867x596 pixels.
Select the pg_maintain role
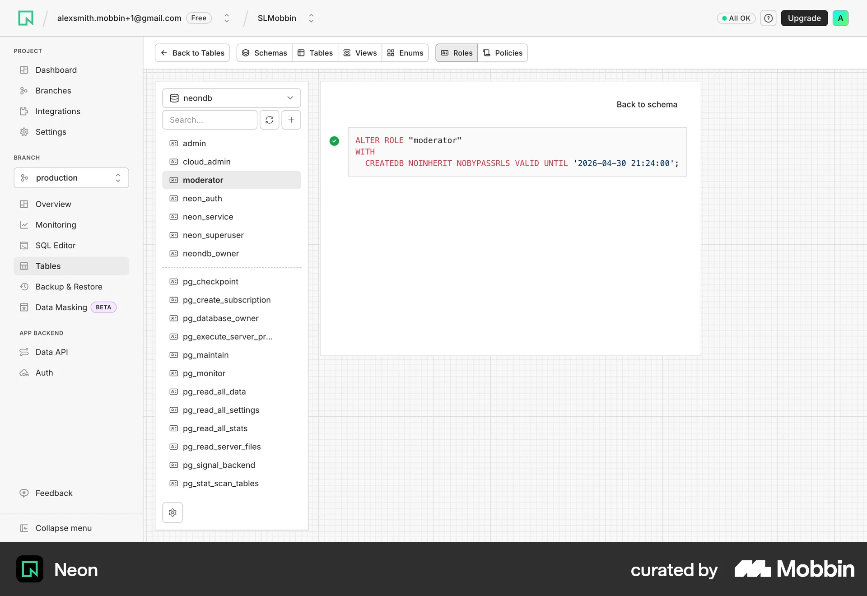[x=232, y=355]
